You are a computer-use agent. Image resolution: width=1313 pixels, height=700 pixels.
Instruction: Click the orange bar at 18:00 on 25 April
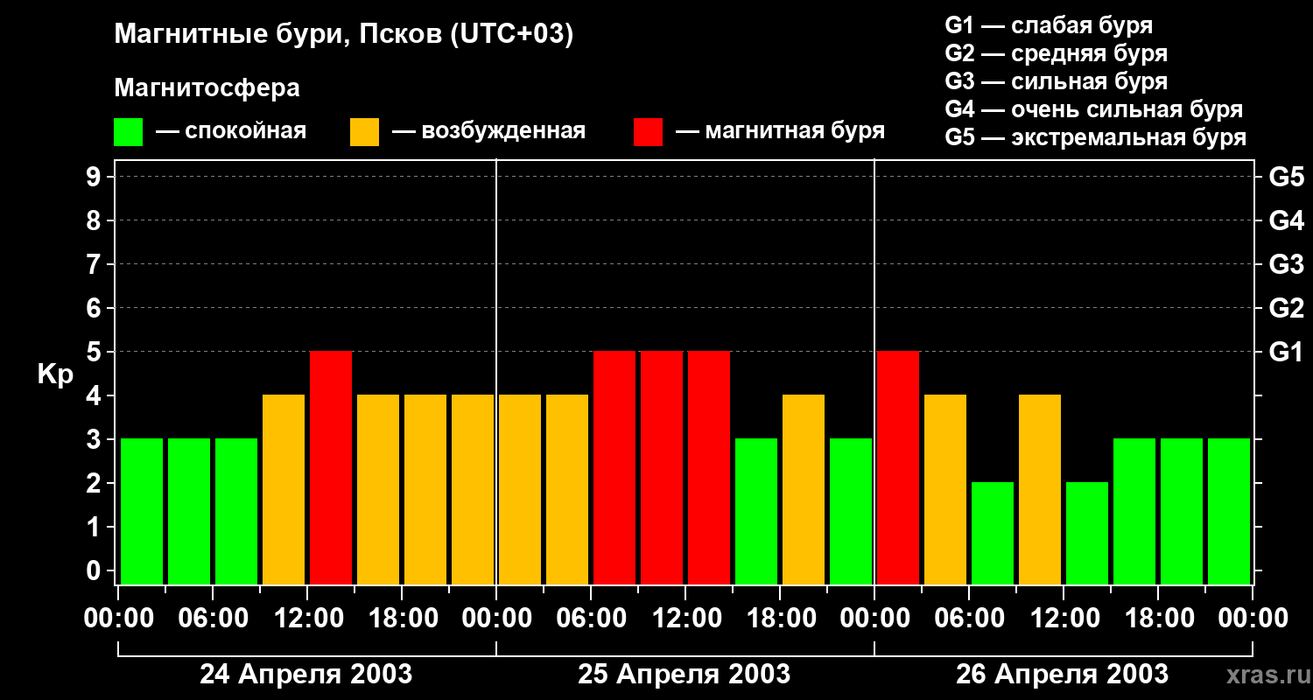point(804,489)
